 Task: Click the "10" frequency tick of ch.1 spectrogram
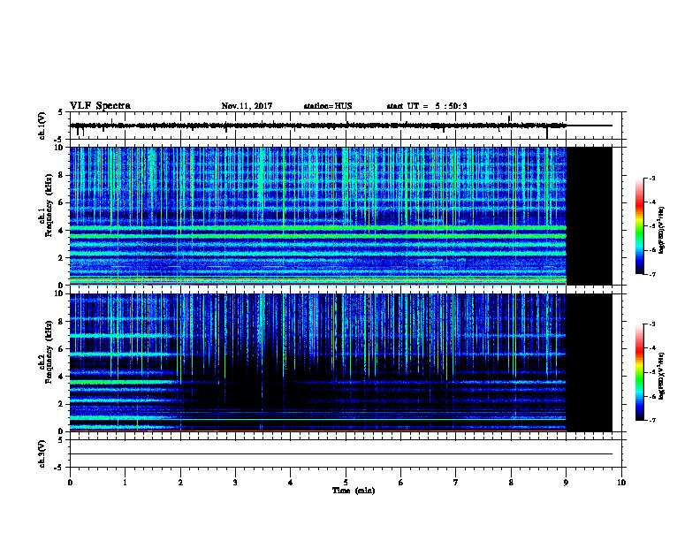pyautogui.click(x=60, y=148)
